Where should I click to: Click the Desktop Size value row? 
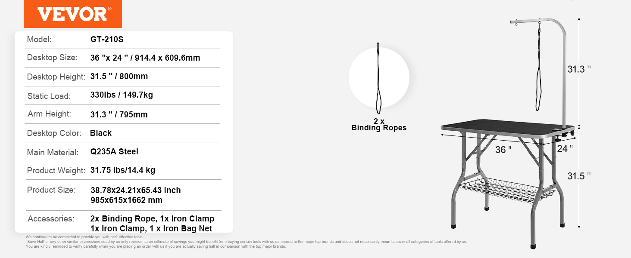[145, 58]
